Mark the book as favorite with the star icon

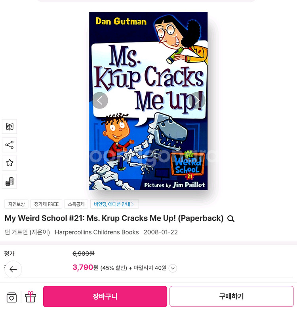[x=10, y=163]
